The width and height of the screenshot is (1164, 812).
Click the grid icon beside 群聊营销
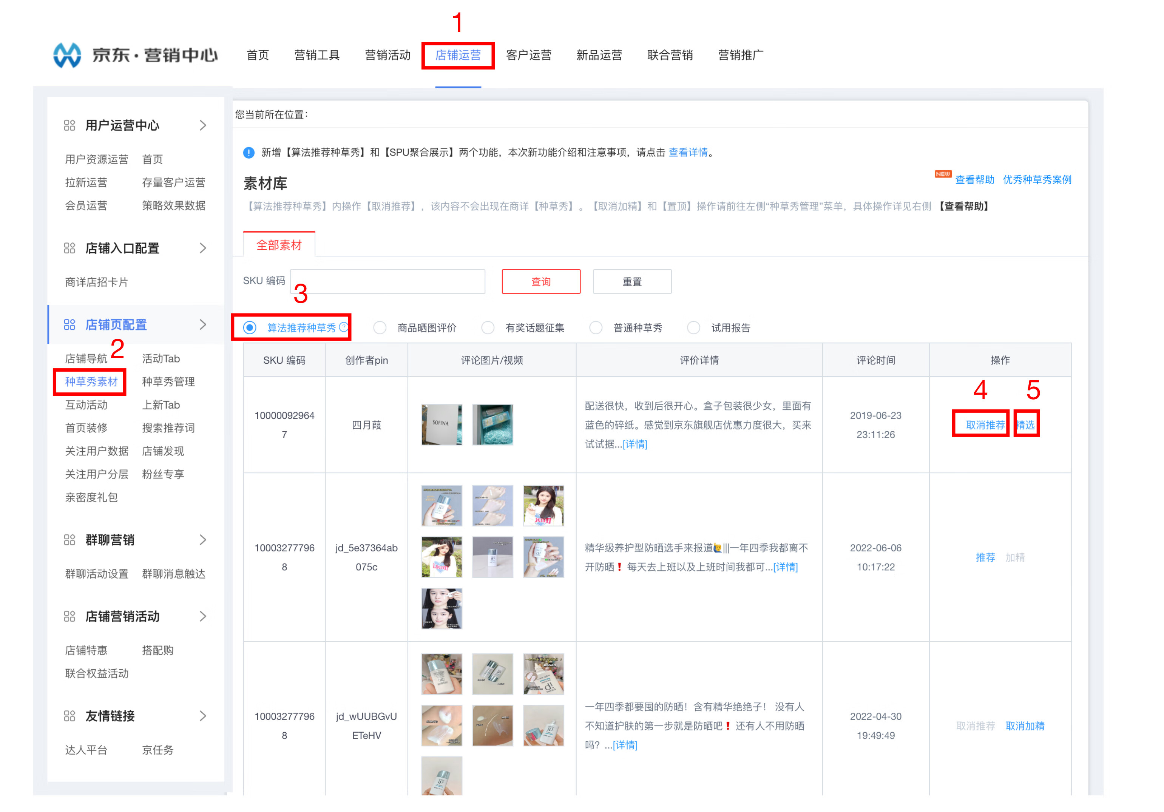coord(70,540)
